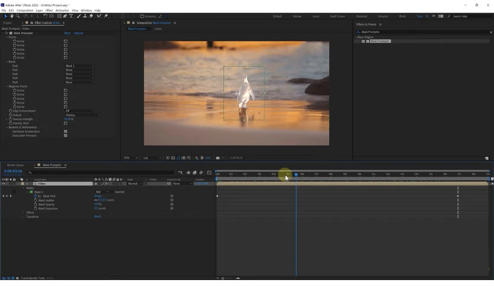Open the first Path dropdown showing Mask 1
The width and height of the screenshot is (494, 286).
80,66
